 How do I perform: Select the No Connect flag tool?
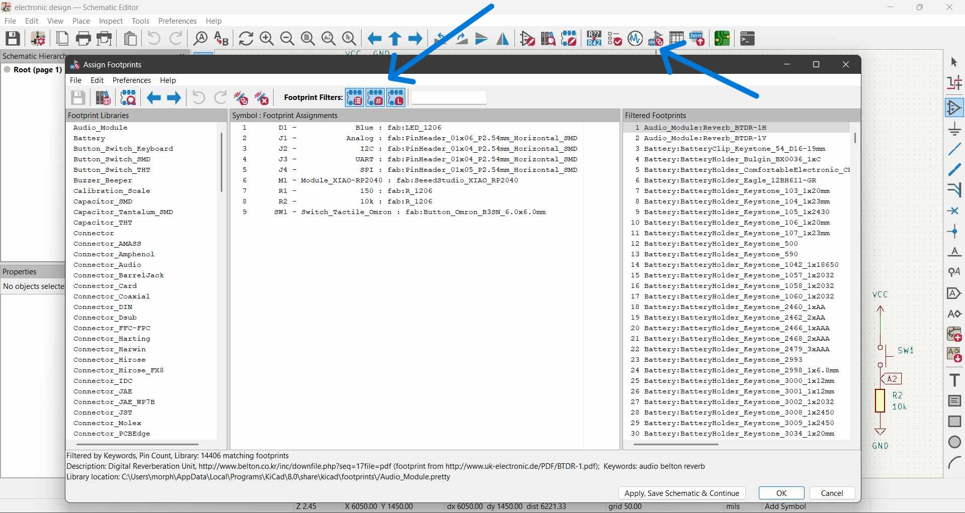point(954,211)
